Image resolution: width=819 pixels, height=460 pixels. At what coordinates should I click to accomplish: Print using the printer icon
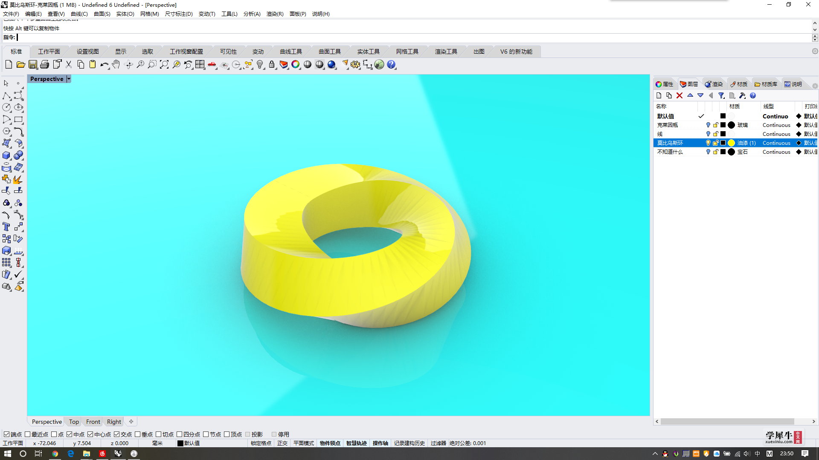click(45, 65)
